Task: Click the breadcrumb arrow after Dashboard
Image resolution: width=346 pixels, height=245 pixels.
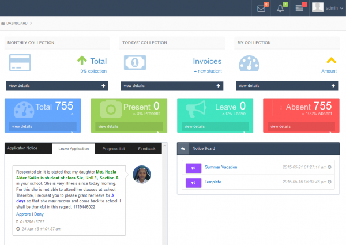Action: point(31,23)
